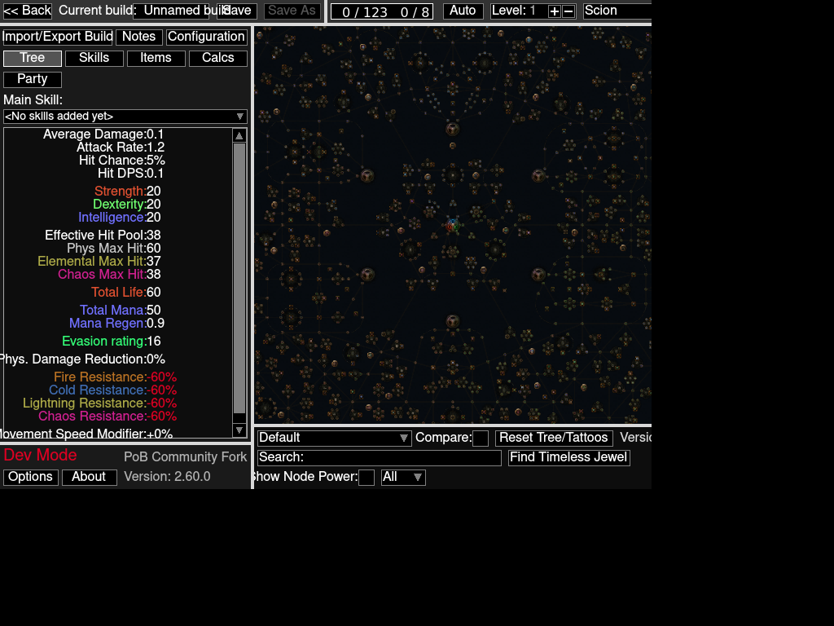Increase character level with plus button
834x626 pixels.
coord(554,11)
